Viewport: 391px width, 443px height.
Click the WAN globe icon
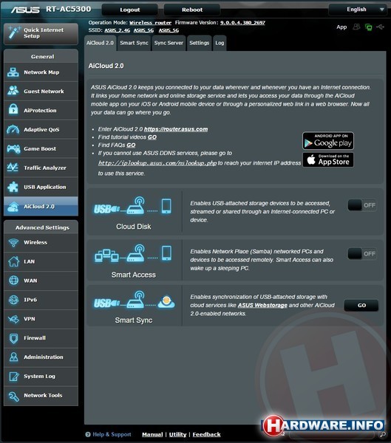[x=13, y=281]
